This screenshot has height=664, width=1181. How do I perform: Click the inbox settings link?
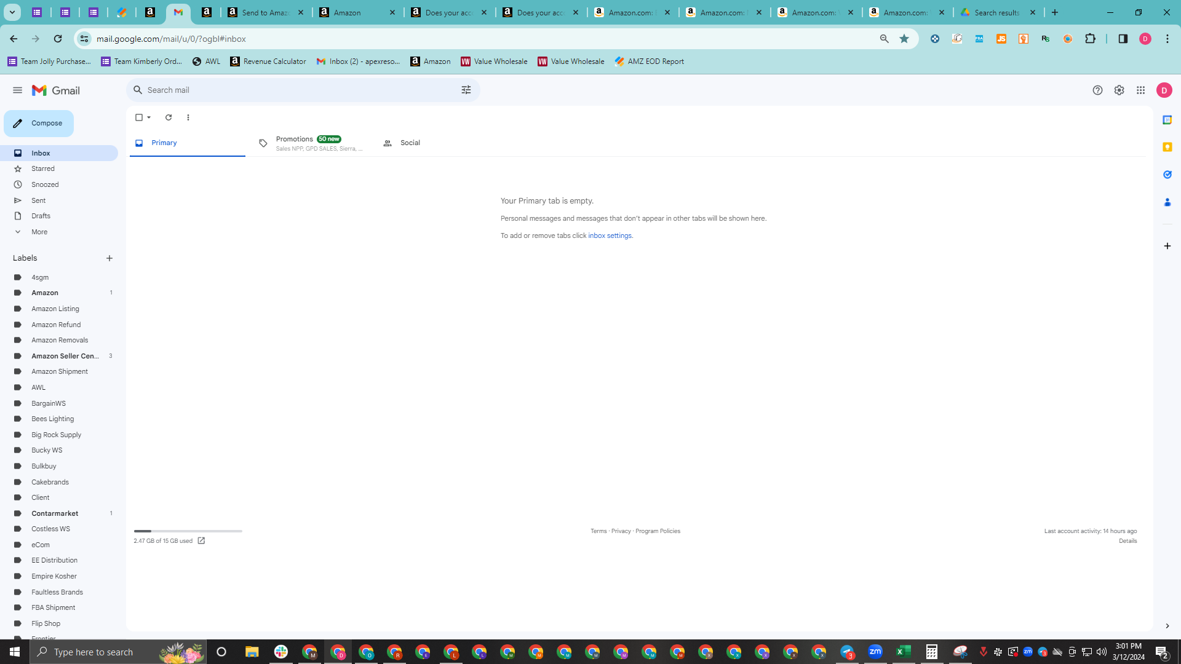(610, 236)
